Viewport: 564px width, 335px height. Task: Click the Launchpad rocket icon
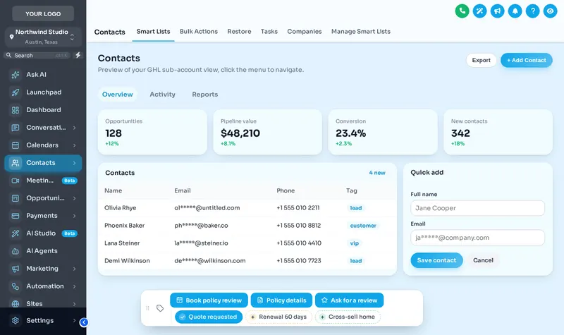tap(16, 92)
